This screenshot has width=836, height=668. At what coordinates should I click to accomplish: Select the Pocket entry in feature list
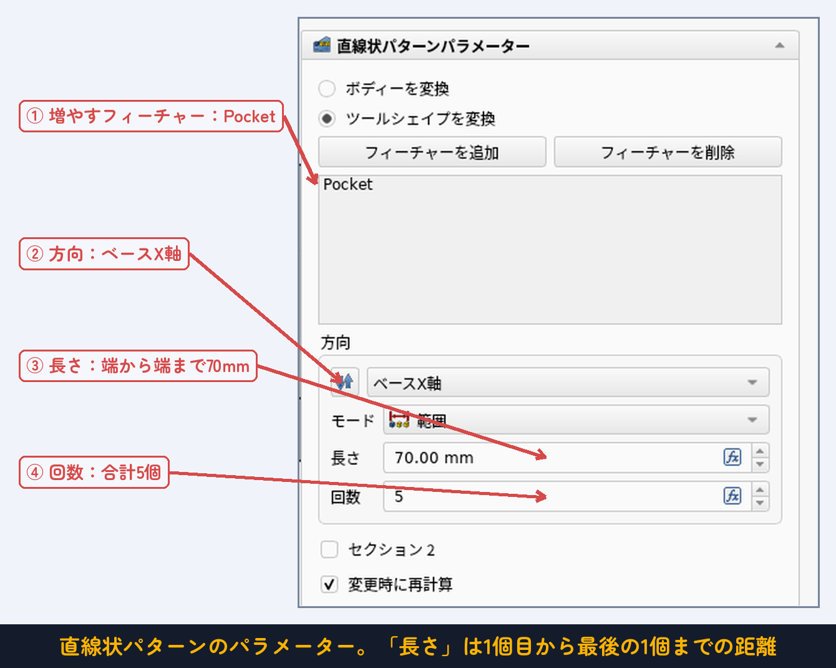click(348, 184)
